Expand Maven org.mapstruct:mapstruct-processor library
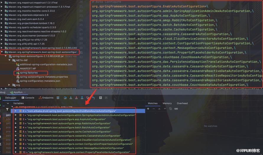 point(2,7)
